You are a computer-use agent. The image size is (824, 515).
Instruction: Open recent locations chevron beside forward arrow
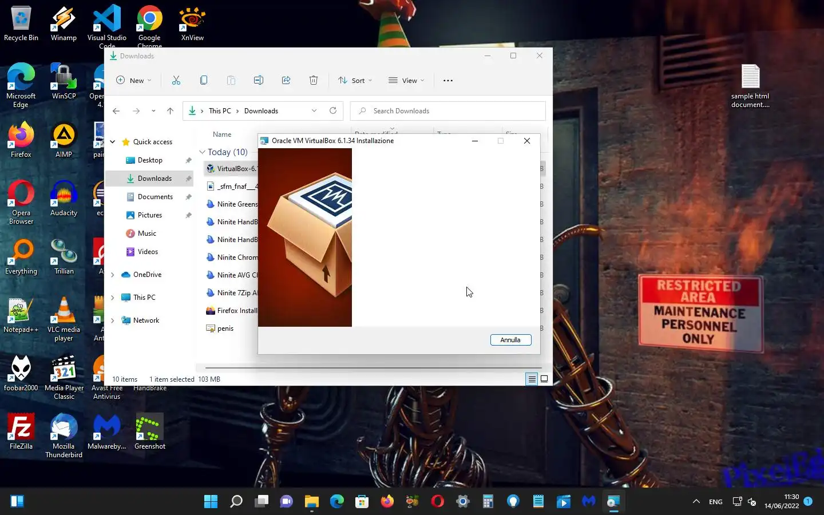coord(153,111)
